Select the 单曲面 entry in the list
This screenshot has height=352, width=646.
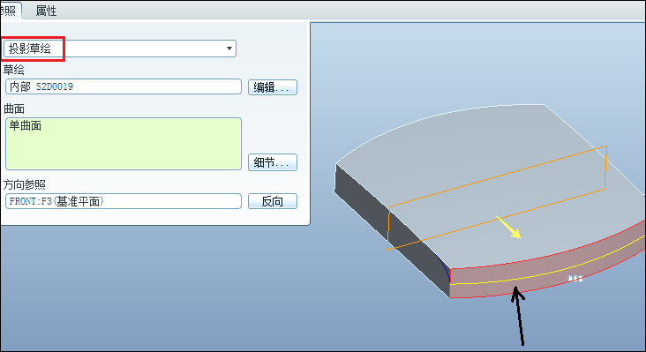pyautogui.click(x=25, y=125)
